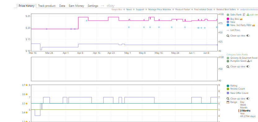The image size is (258, 122).
Task: Open the Price history tab
Action: [26, 6]
